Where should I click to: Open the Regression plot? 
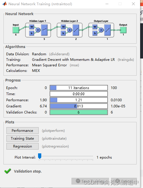[22, 146]
